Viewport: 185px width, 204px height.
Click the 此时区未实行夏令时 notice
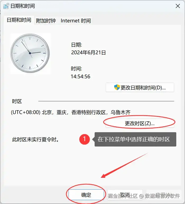click(35, 139)
